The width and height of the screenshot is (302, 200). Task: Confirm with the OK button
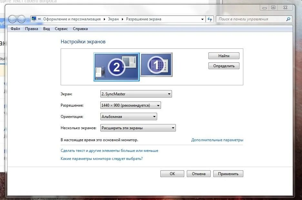tap(172, 174)
